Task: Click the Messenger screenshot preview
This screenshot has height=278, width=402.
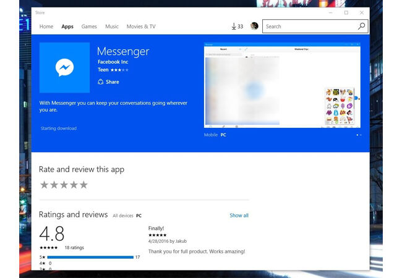Action: pos(282,85)
